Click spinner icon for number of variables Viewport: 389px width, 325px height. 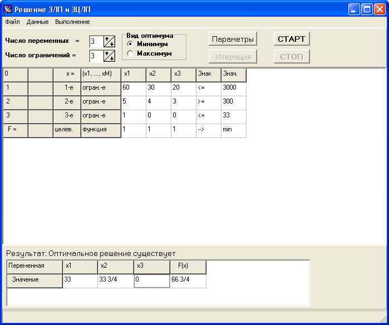109,41
